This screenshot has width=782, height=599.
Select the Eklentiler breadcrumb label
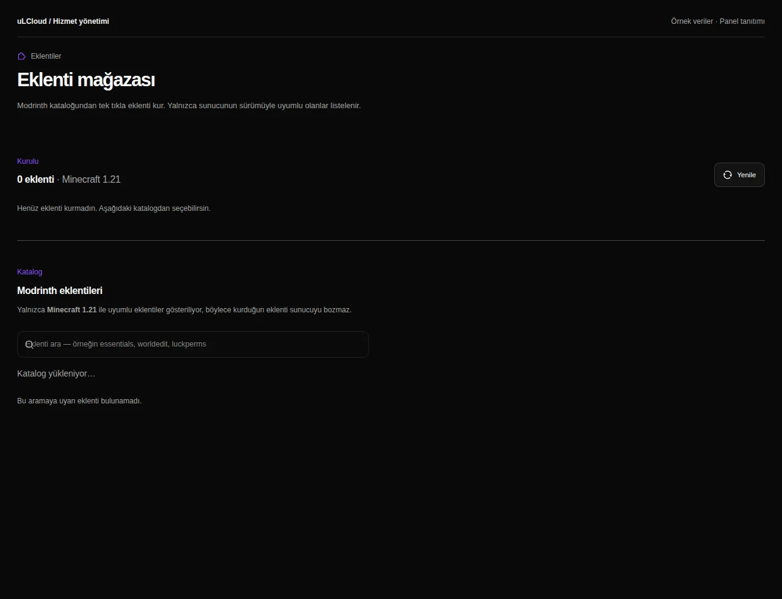click(46, 56)
